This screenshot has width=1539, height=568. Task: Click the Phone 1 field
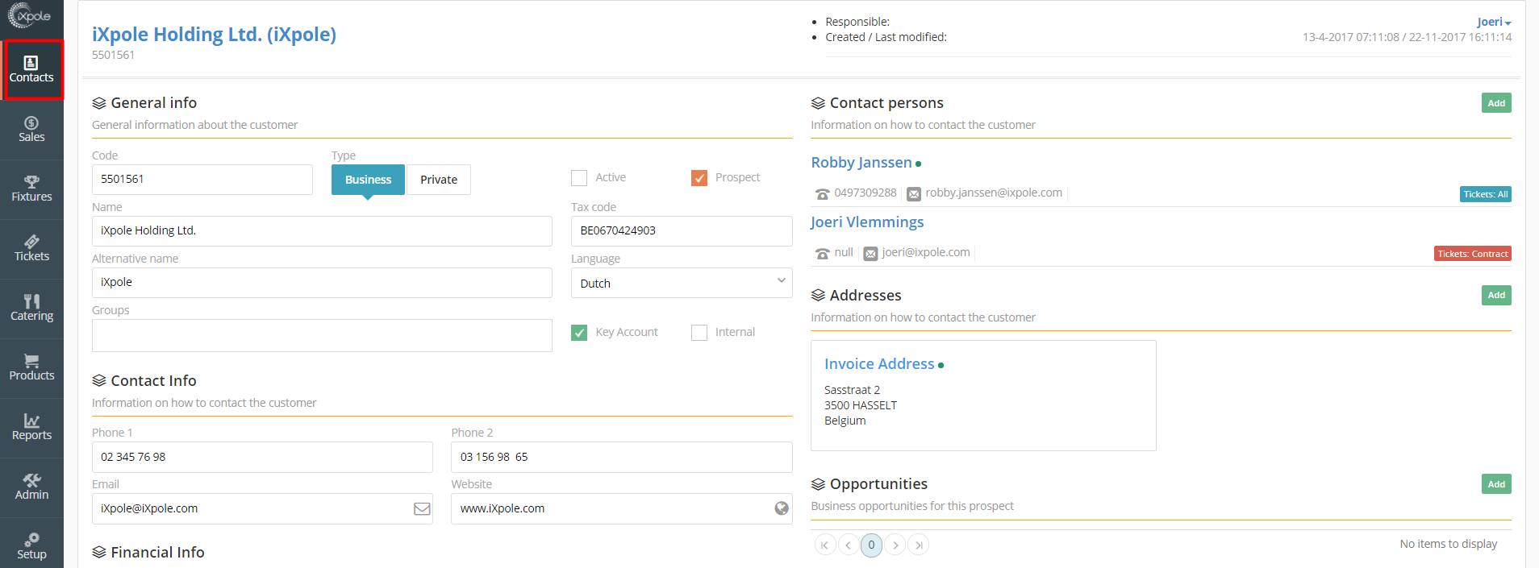pyautogui.click(x=262, y=457)
